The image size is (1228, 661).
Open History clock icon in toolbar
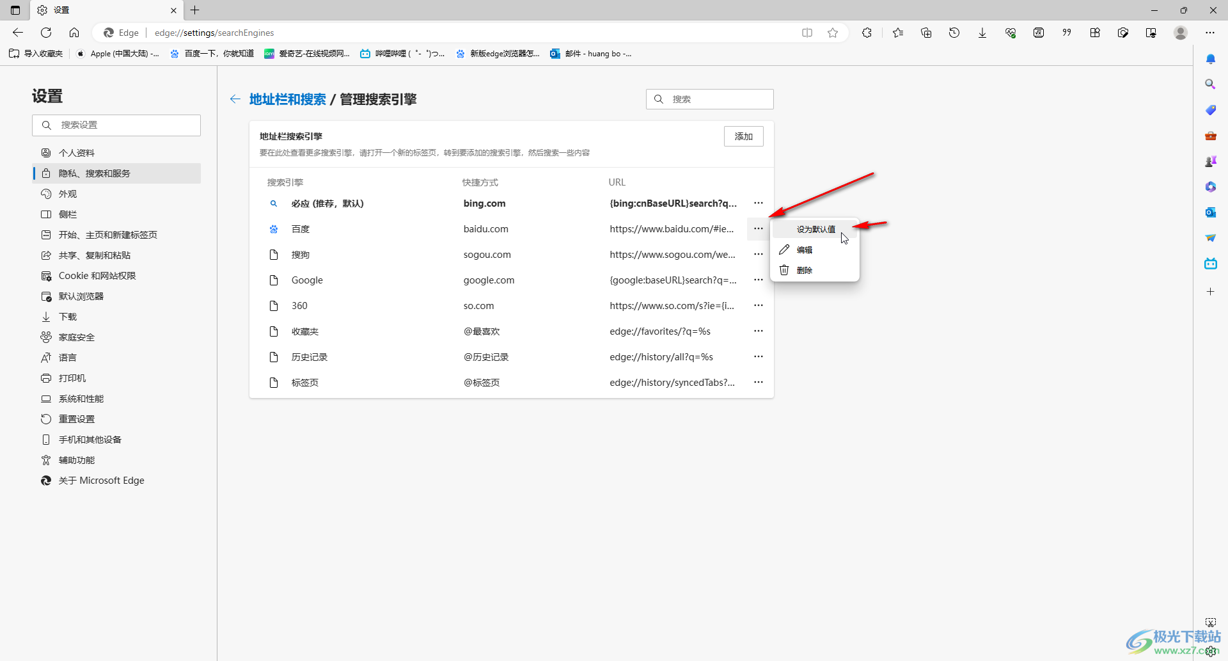(954, 33)
